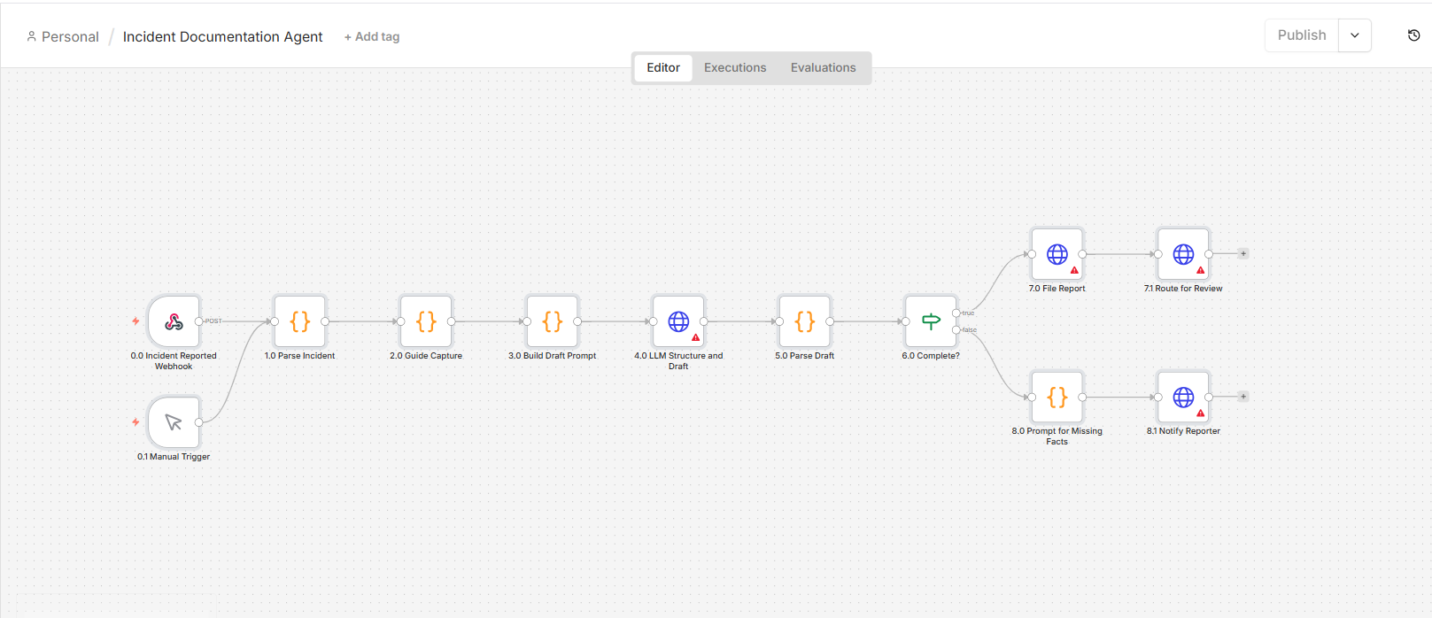
Task: Click the true output of the Complete? node
Action: 956,313
